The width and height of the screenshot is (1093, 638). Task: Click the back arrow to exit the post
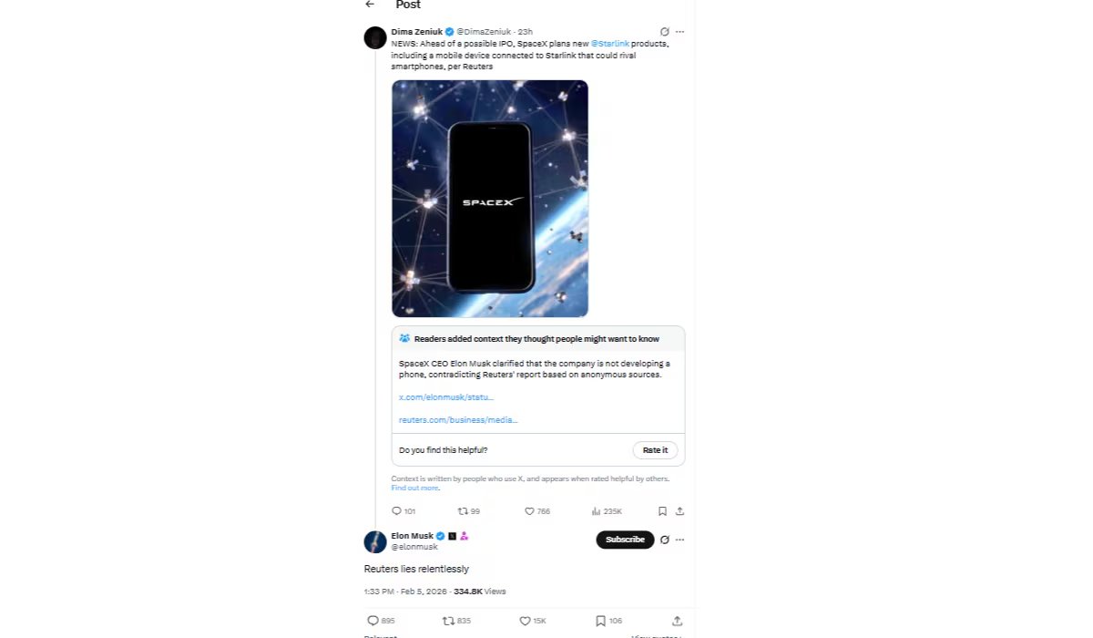pyautogui.click(x=369, y=5)
